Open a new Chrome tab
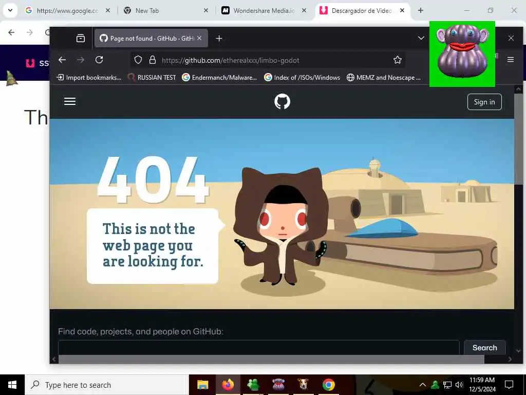The image size is (526, 395). coord(420,10)
